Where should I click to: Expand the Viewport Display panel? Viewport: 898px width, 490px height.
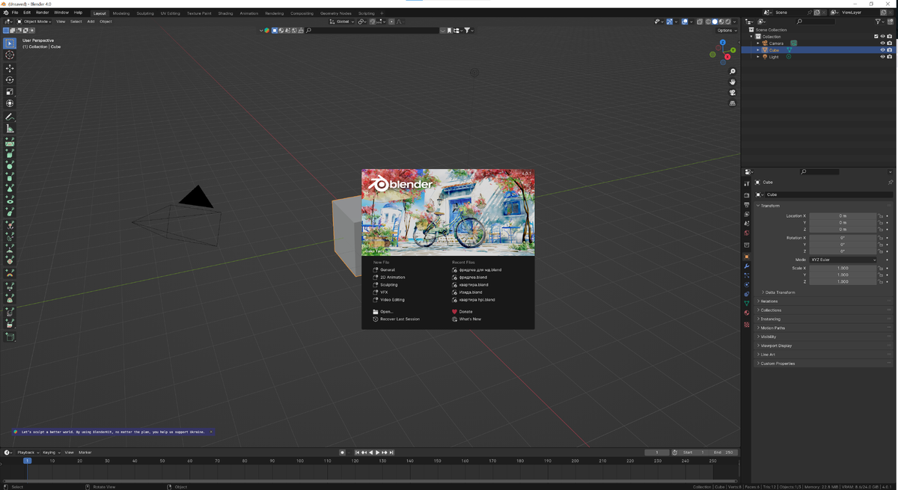pyautogui.click(x=776, y=346)
